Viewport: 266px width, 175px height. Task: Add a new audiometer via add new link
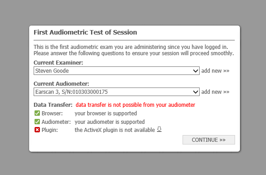click(x=215, y=92)
